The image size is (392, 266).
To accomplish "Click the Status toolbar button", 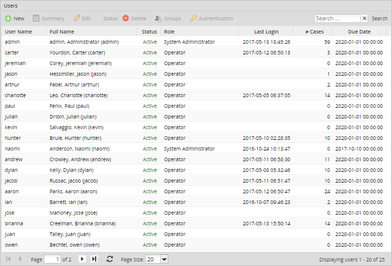I will pyautogui.click(x=110, y=18).
